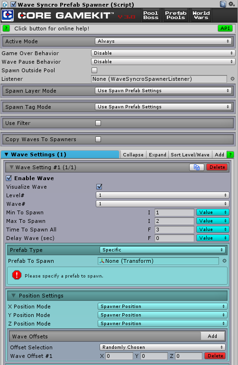Click Delay Wave (sec) value field
Image resolution: width=238 pixels, height=365 pixels.
(x=174, y=238)
